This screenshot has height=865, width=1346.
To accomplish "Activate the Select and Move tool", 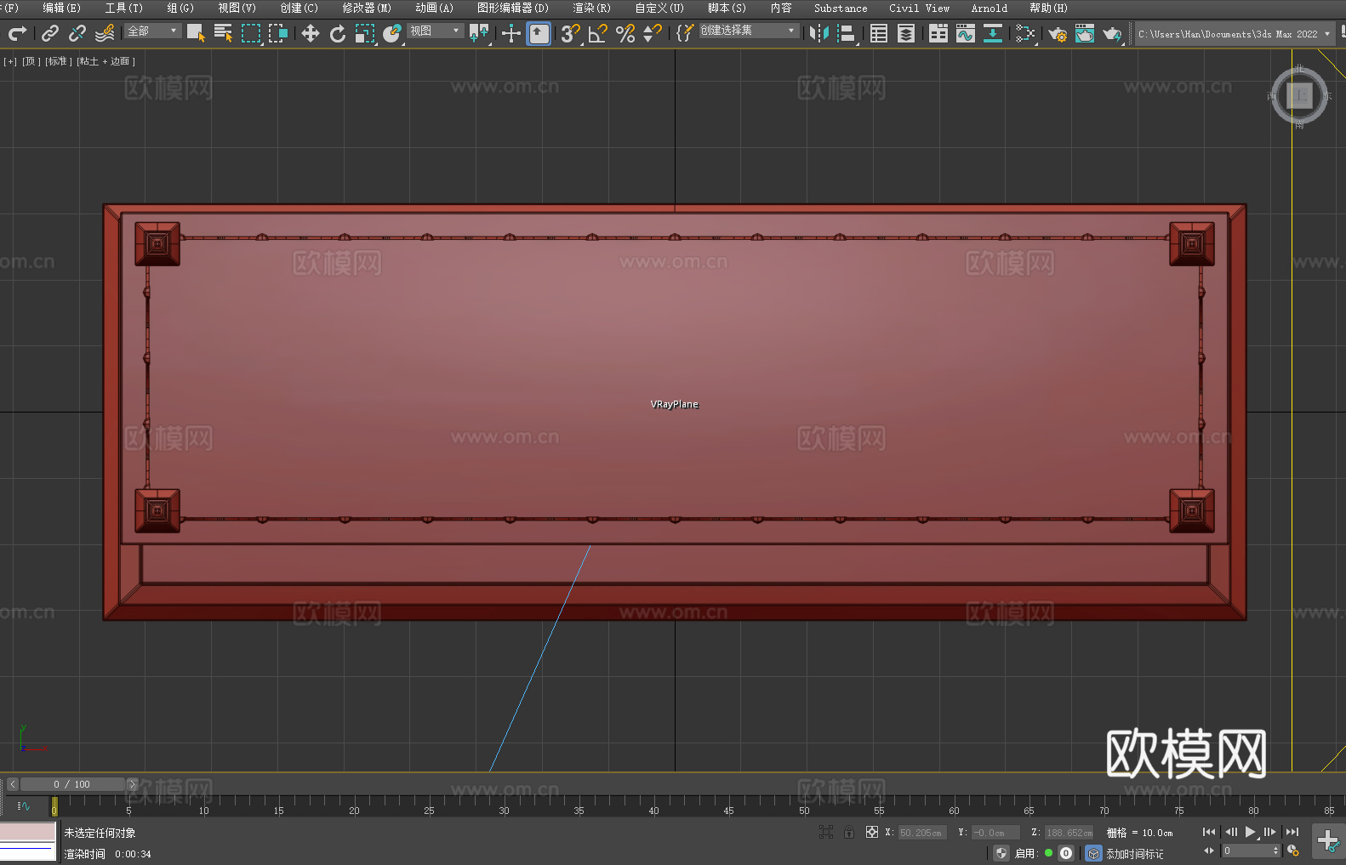I will (311, 33).
